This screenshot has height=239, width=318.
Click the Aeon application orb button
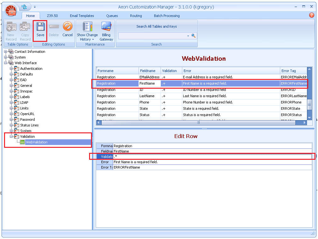click(x=11, y=11)
